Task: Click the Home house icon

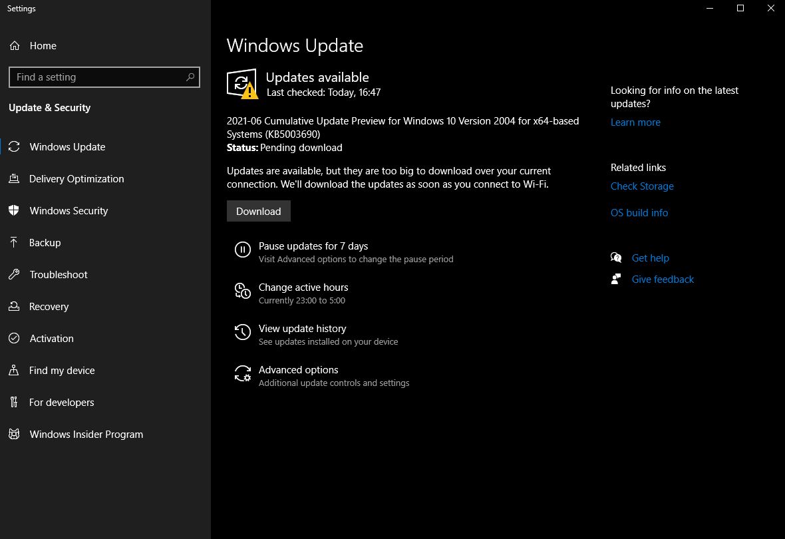Action: coord(15,46)
